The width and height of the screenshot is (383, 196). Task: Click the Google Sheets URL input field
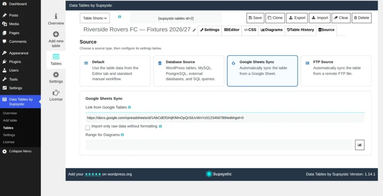click(x=225, y=118)
